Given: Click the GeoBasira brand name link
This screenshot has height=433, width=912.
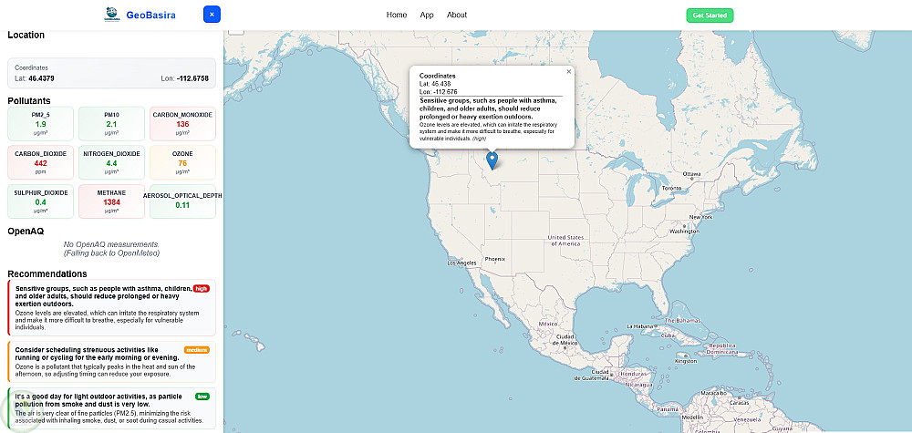Looking at the screenshot, I should 152,15.
